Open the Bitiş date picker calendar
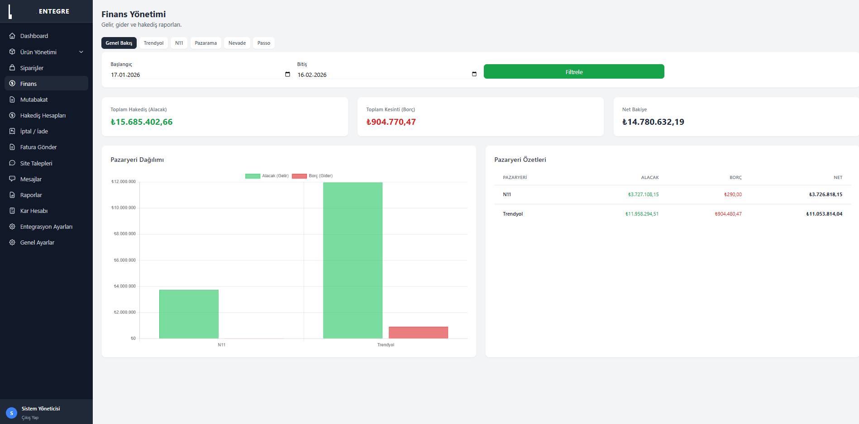 [474, 74]
